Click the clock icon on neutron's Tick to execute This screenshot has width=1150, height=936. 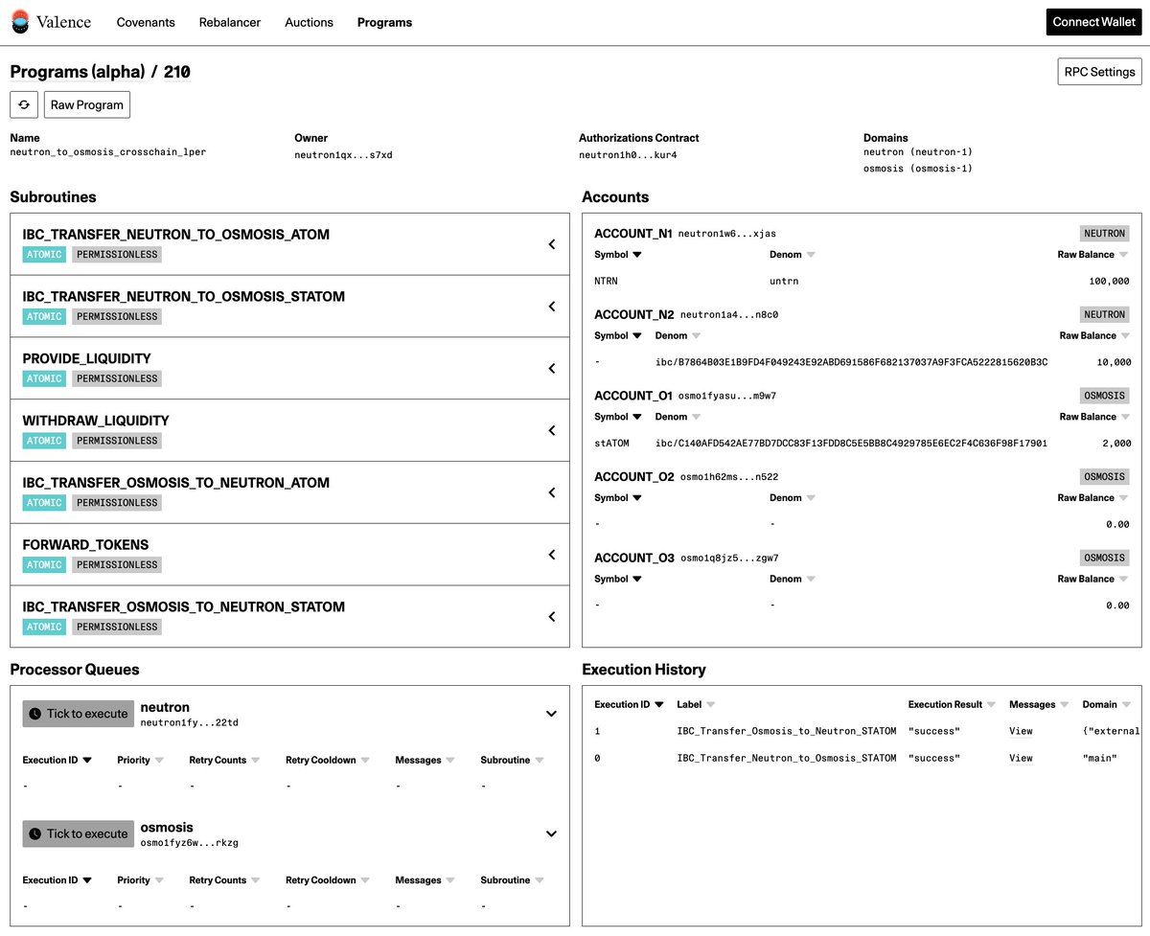click(x=34, y=714)
